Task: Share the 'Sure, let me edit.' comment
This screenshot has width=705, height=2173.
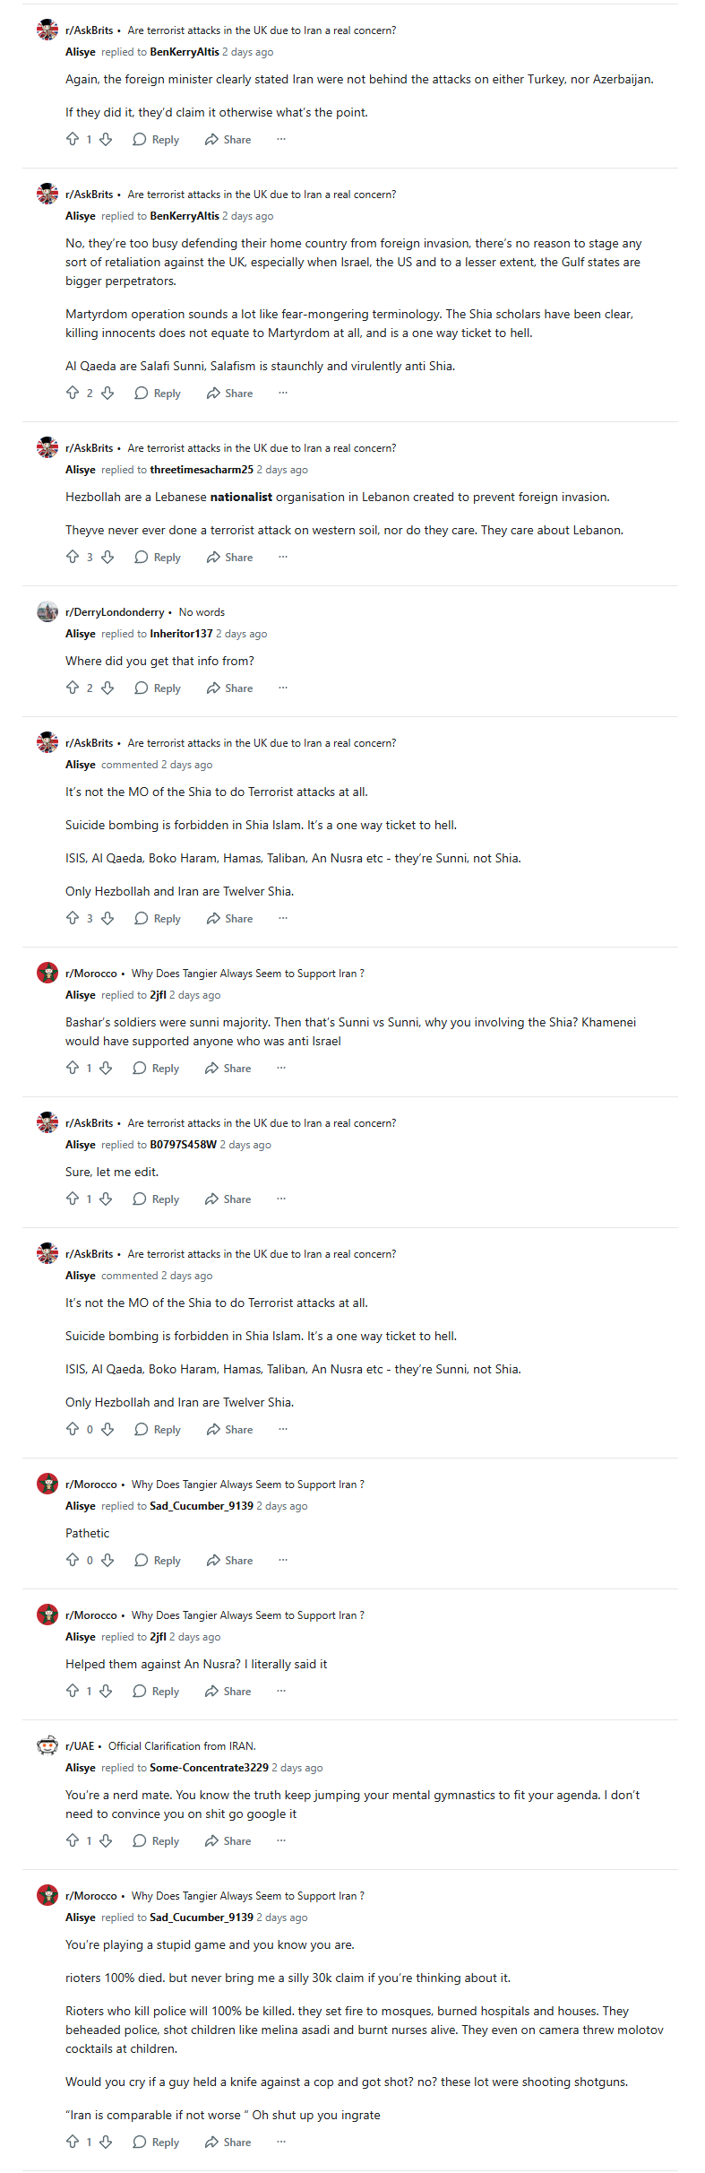Action: coord(228,1199)
